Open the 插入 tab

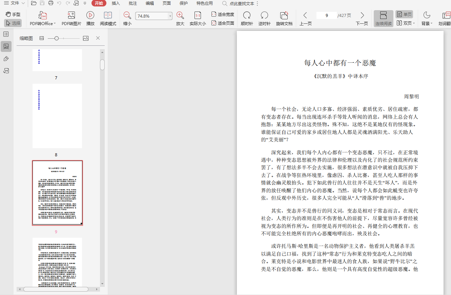pos(116,3)
